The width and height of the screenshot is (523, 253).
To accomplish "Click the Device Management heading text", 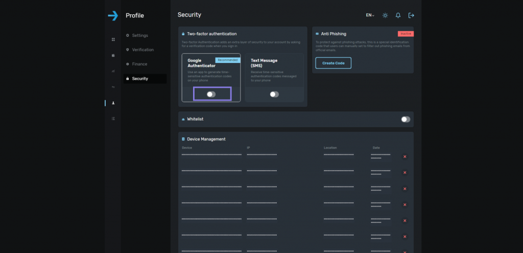I will (x=206, y=139).
